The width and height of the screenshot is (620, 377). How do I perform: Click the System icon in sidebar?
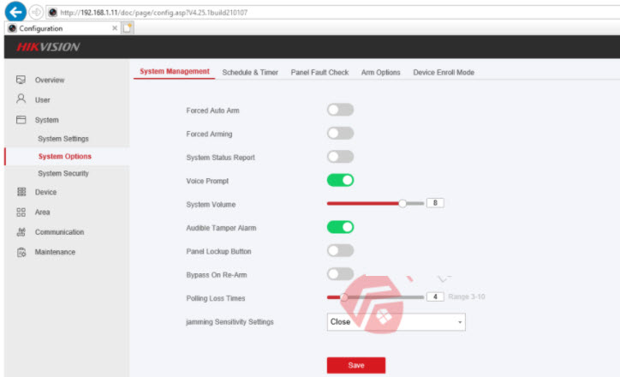pos(21,120)
